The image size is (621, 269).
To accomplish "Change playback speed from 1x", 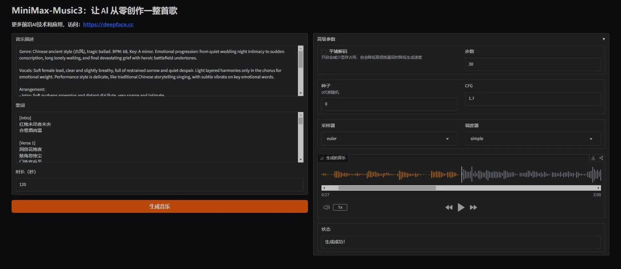I will (x=340, y=207).
